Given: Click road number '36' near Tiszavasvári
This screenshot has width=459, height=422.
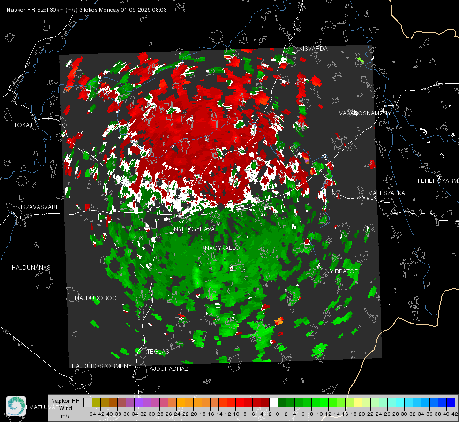Looking at the screenshot, I should [x=29, y=216].
